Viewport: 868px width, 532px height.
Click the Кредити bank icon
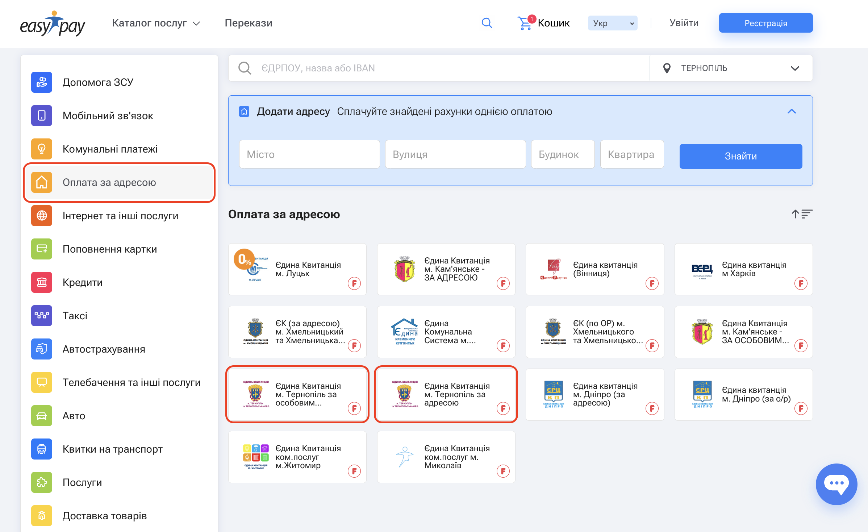tap(42, 282)
